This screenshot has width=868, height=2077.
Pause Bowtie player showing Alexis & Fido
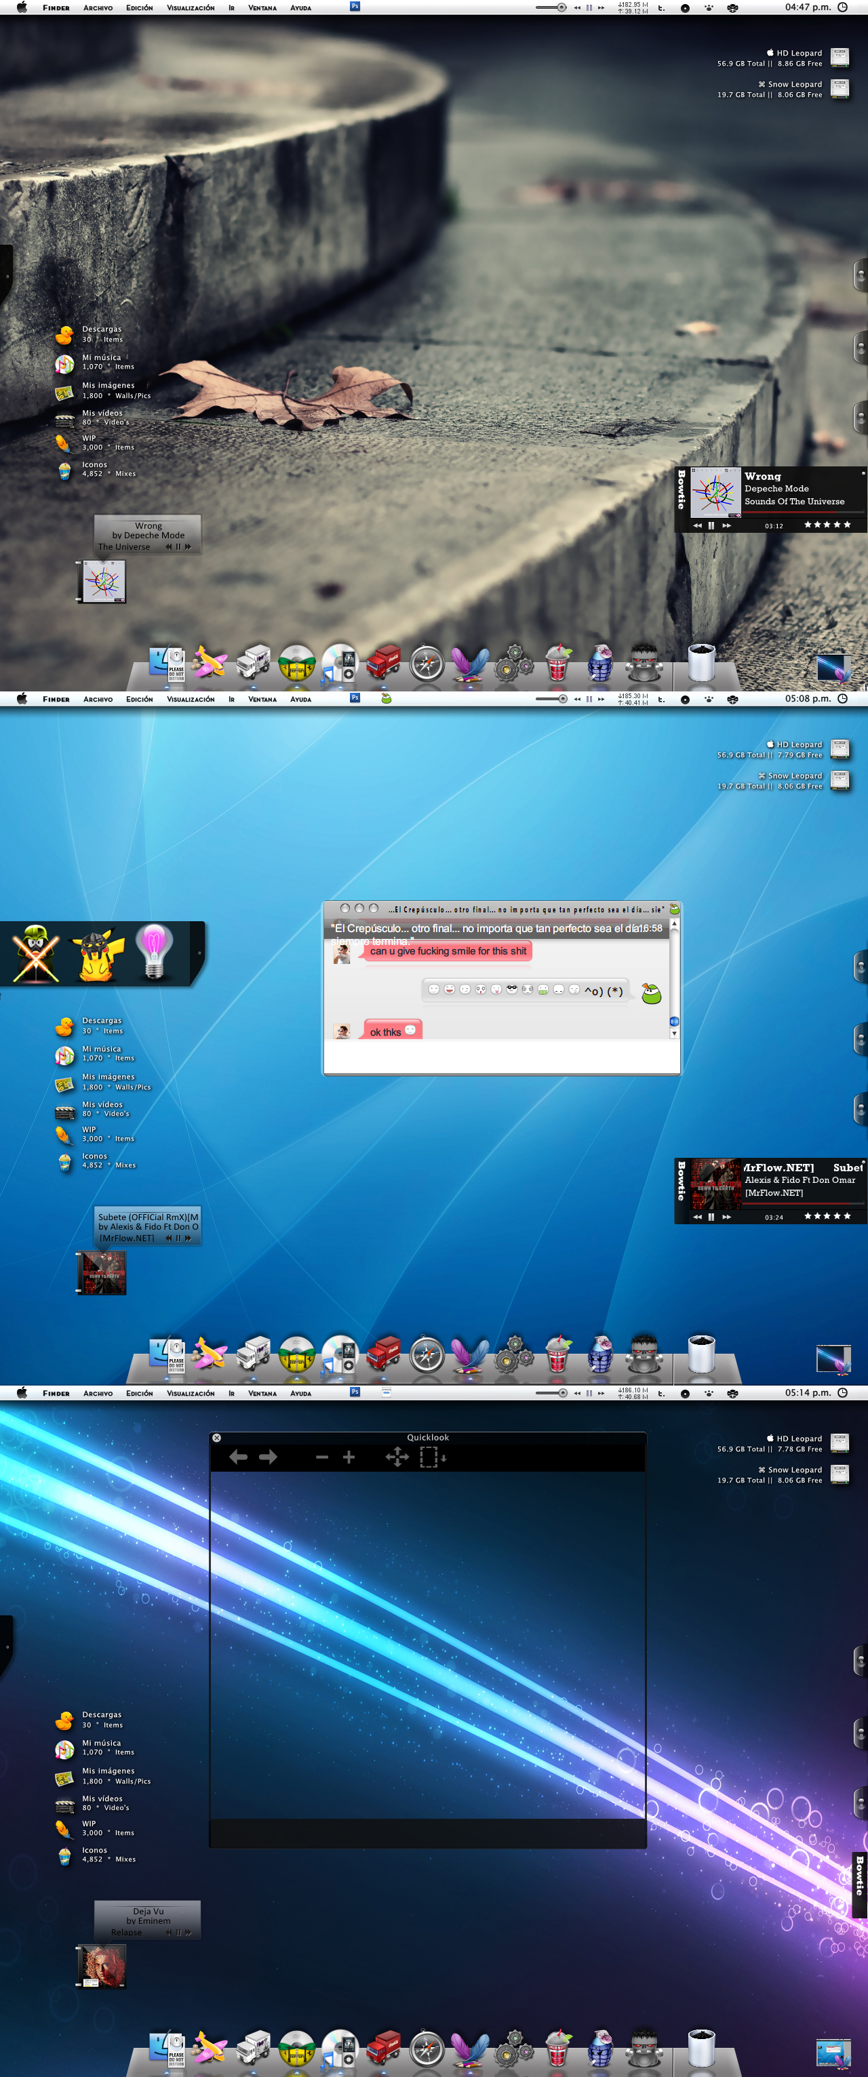tap(711, 1217)
